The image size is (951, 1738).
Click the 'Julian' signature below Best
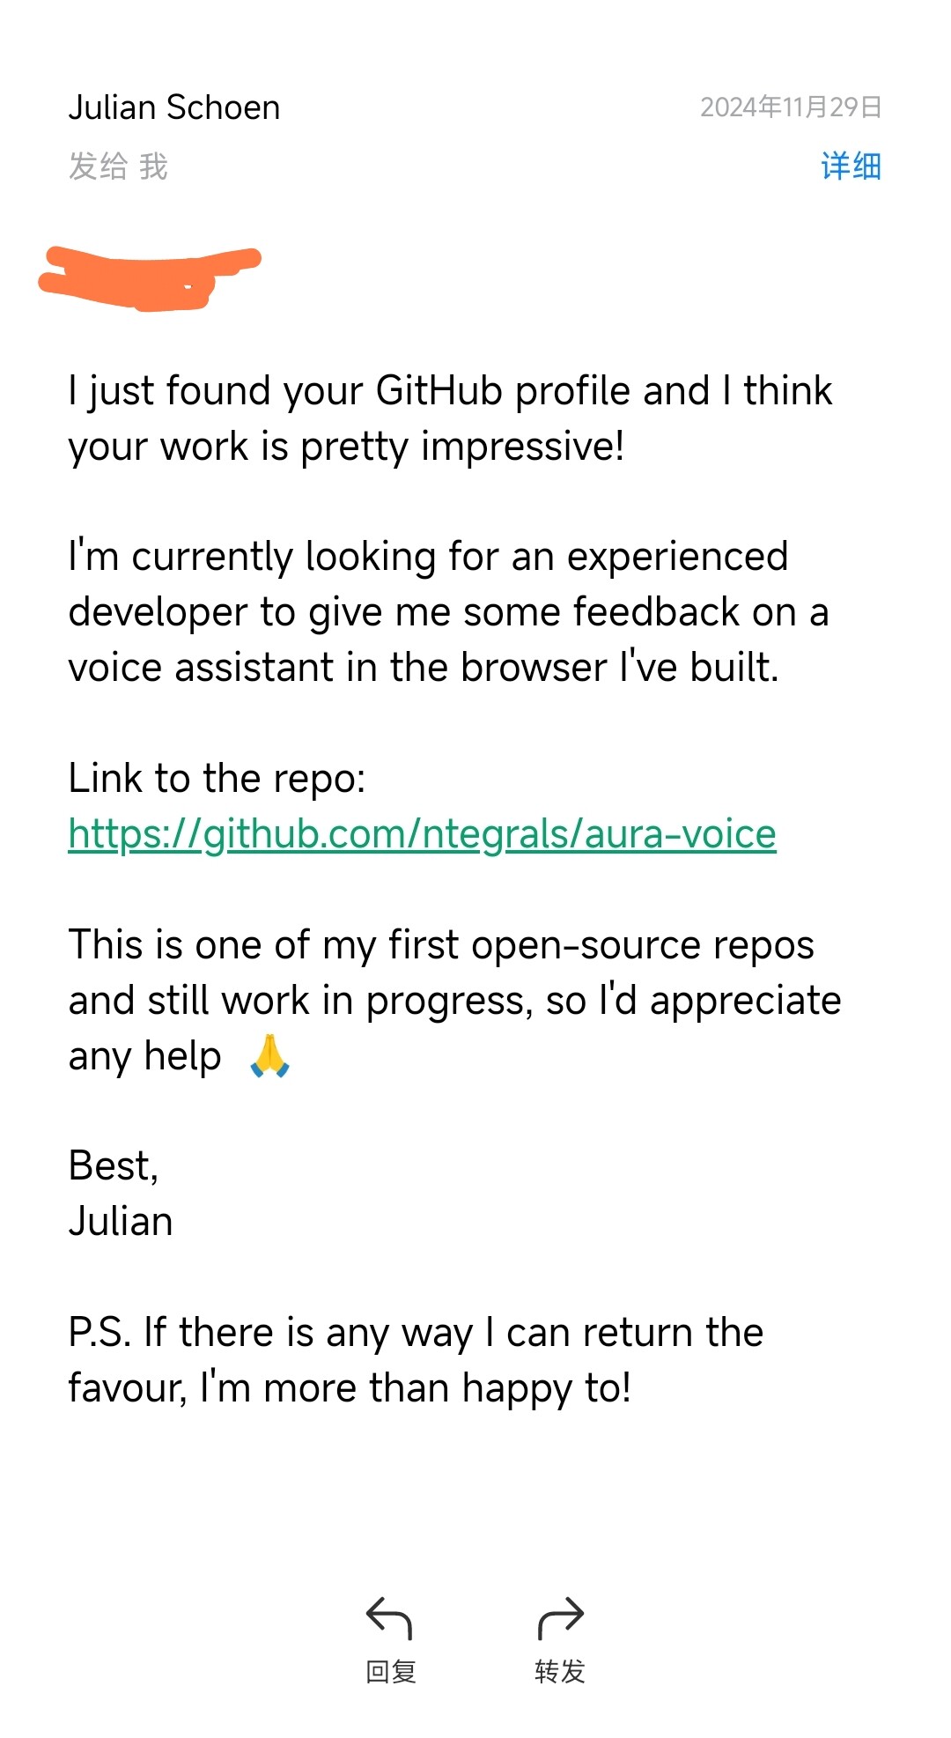[x=121, y=1222]
